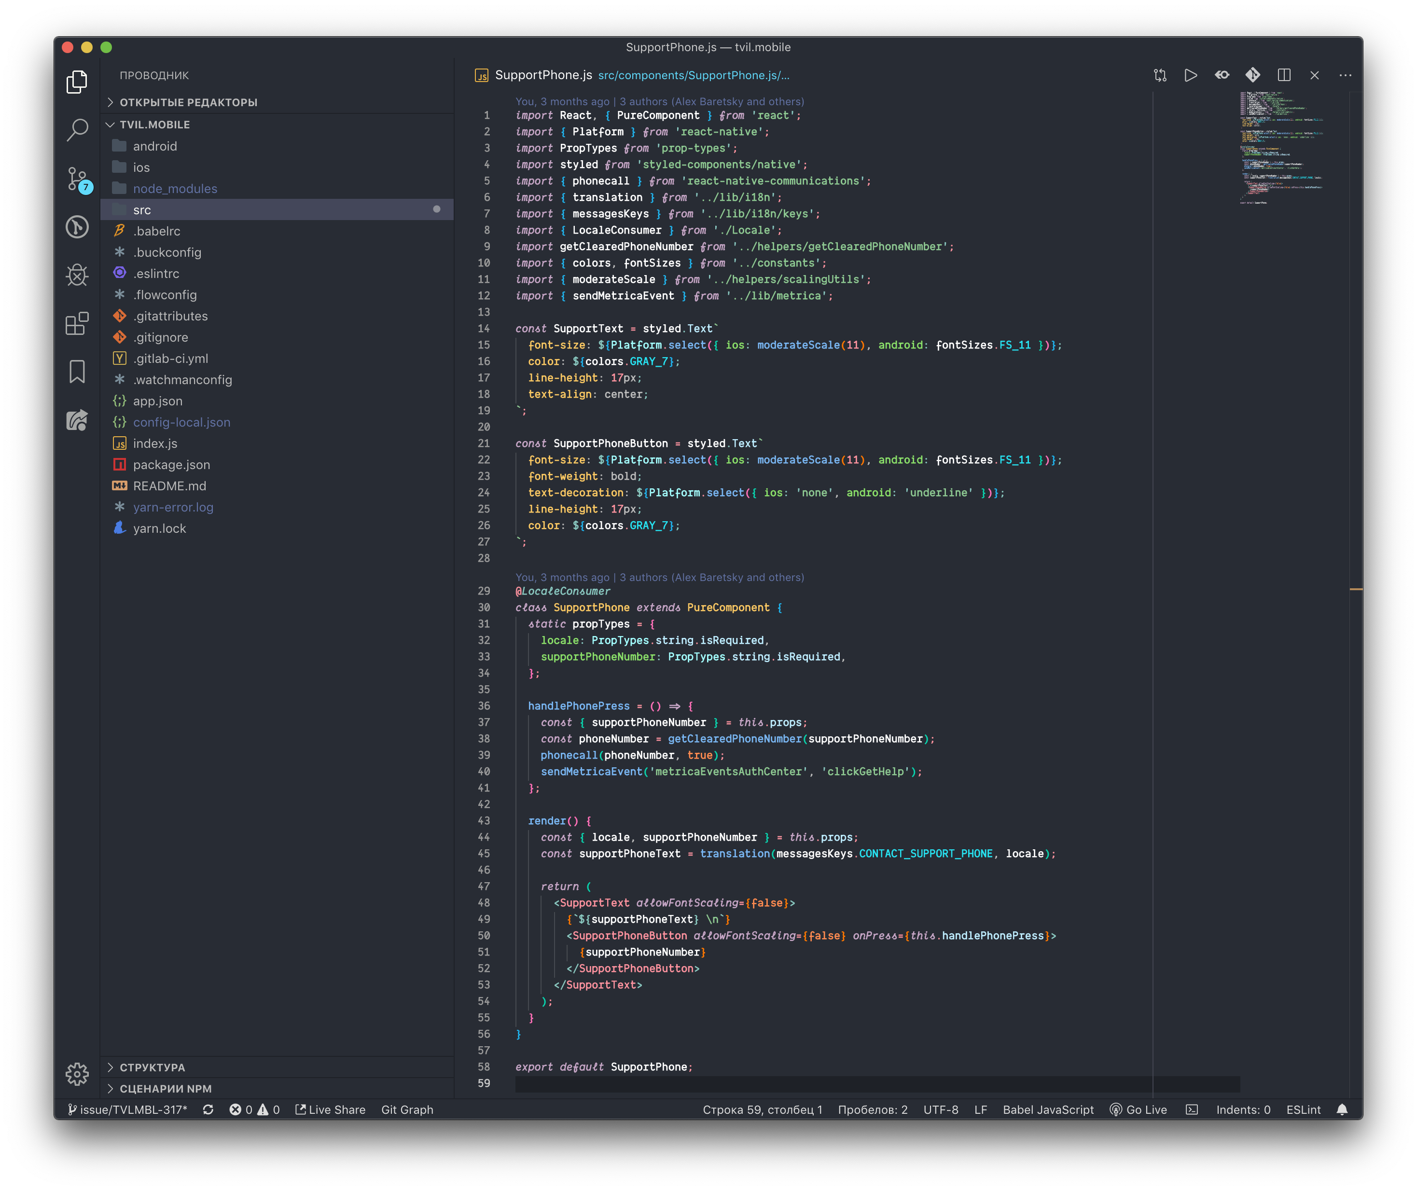Collapse the TVIL.MOBILE folder tree
1417x1191 pixels.
click(155, 124)
